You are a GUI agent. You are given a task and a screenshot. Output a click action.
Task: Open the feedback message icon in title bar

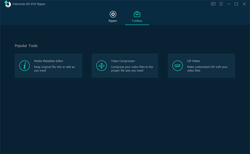point(213,4)
